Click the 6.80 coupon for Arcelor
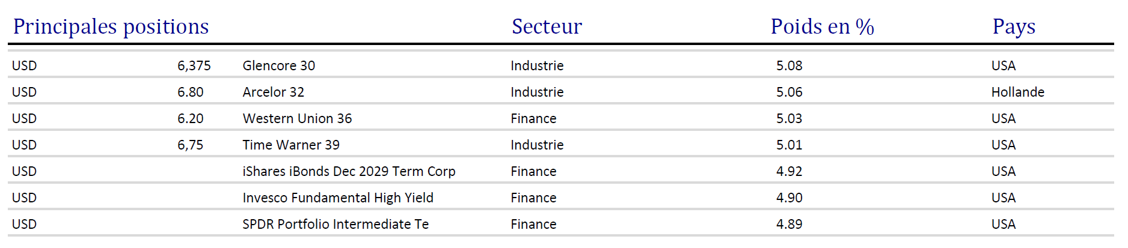The image size is (1128, 248). point(190,92)
